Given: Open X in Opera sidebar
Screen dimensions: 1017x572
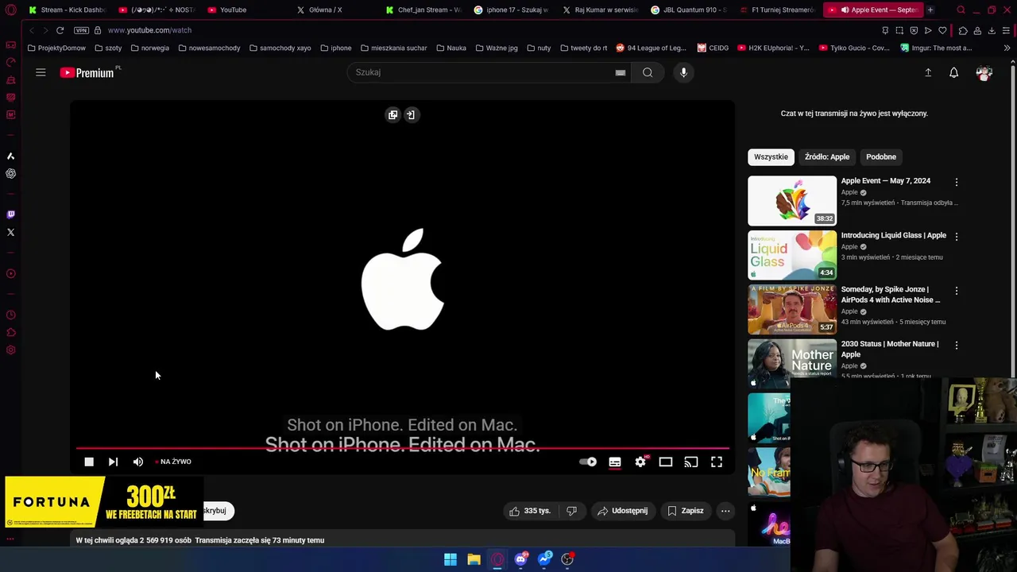Looking at the screenshot, I should 10,233.
